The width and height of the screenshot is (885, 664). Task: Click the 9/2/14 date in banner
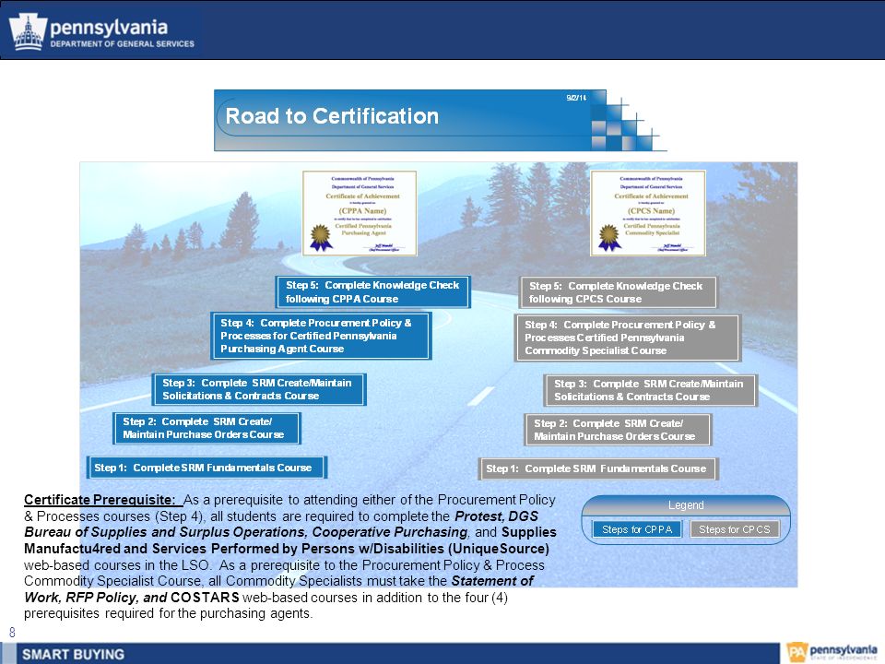pos(576,98)
